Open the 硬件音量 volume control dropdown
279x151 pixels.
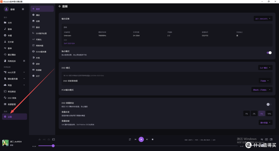pyautogui.click(x=266, y=123)
